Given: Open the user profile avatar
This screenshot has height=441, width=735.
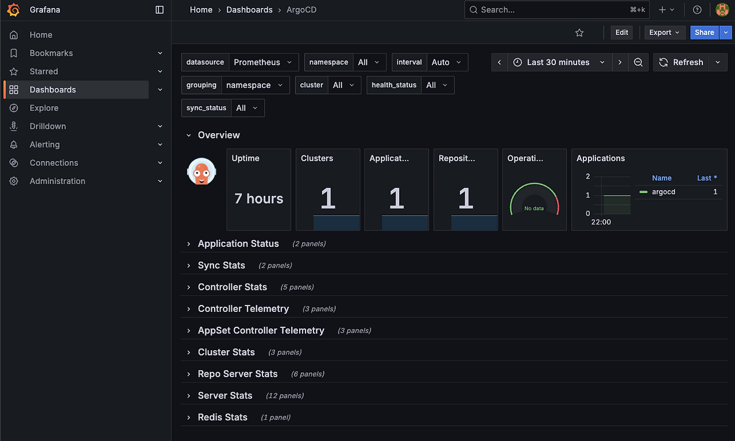Looking at the screenshot, I should click(722, 10).
